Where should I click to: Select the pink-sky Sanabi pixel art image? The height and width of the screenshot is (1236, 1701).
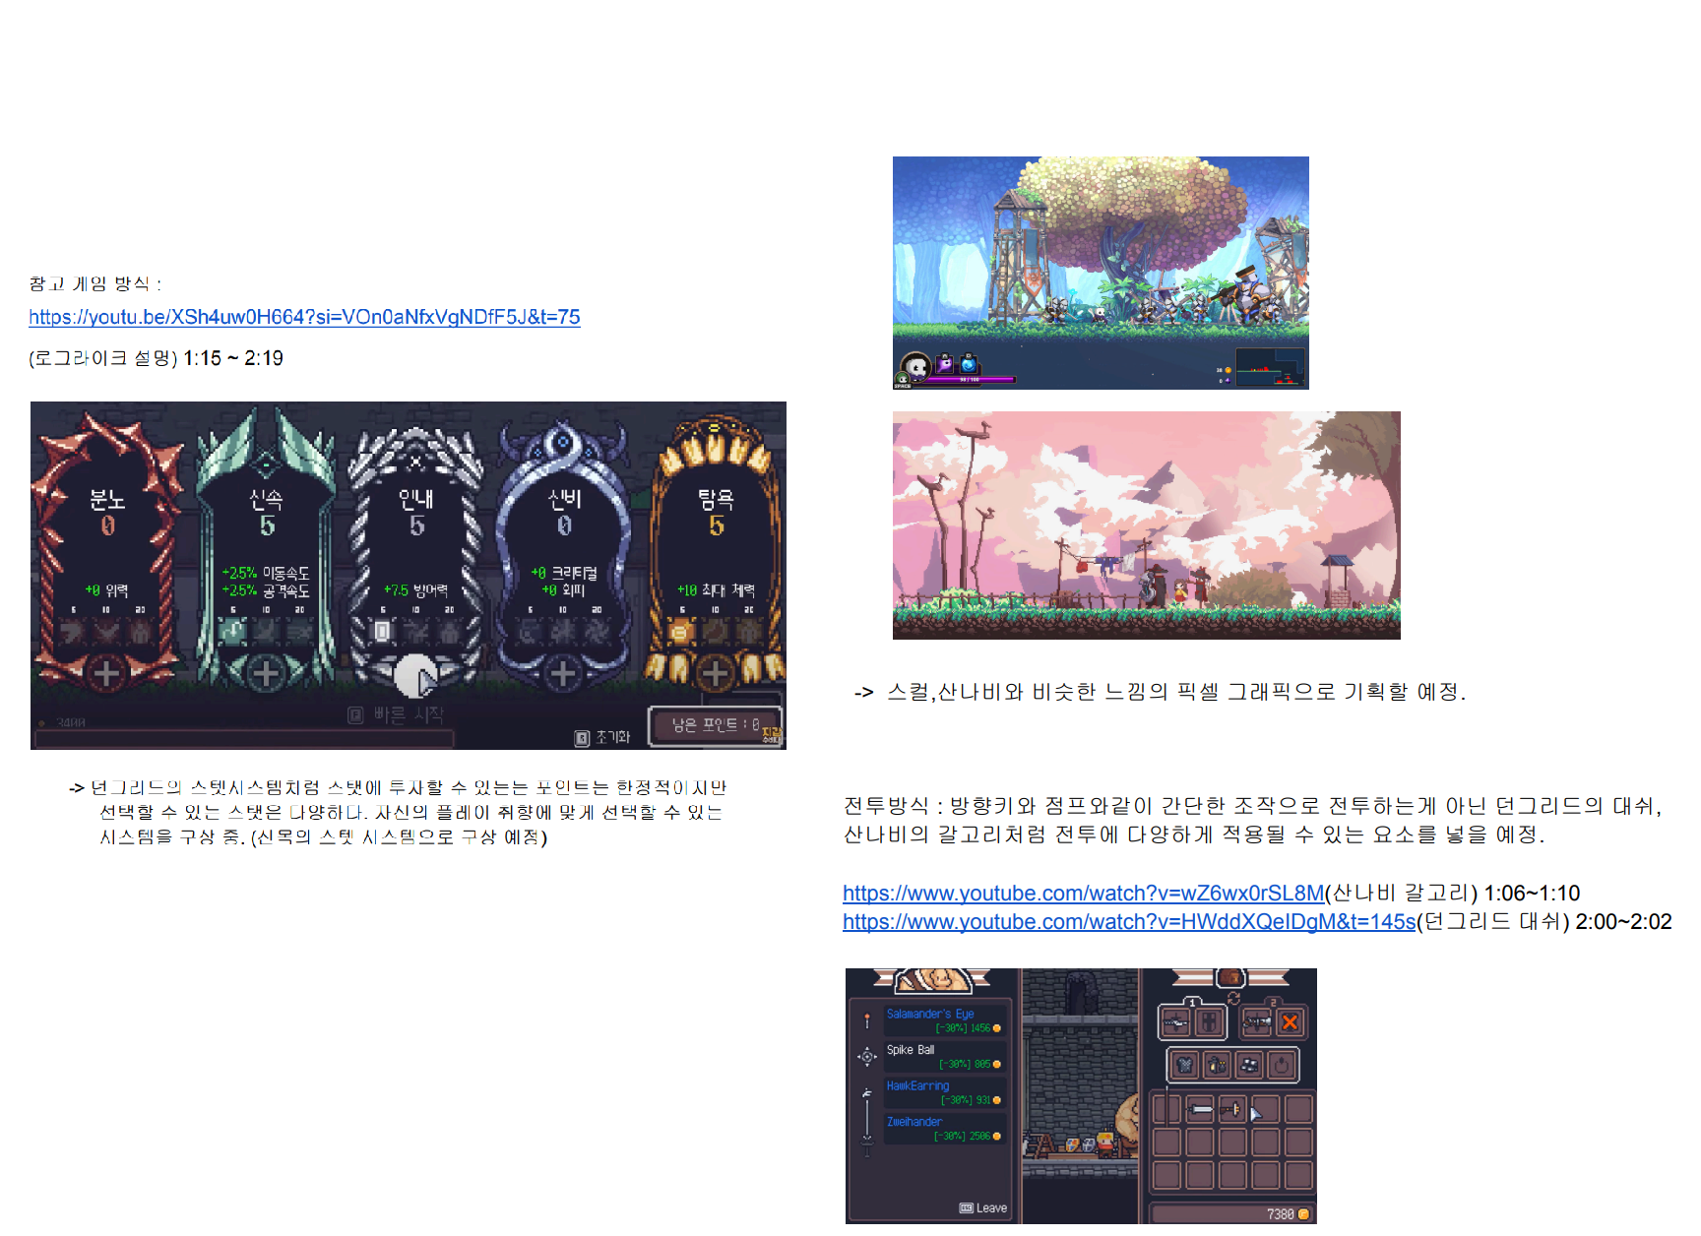pyautogui.click(x=1146, y=525)
